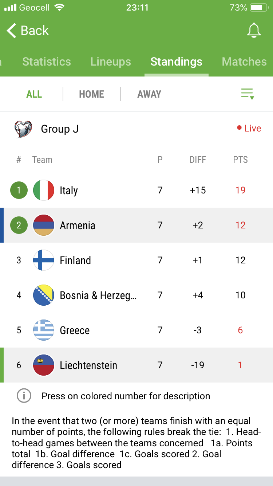Image resolution: width=273 pixels, height=486 pixels.
Task: Tap the Greece flag icon
Action: 44,330
